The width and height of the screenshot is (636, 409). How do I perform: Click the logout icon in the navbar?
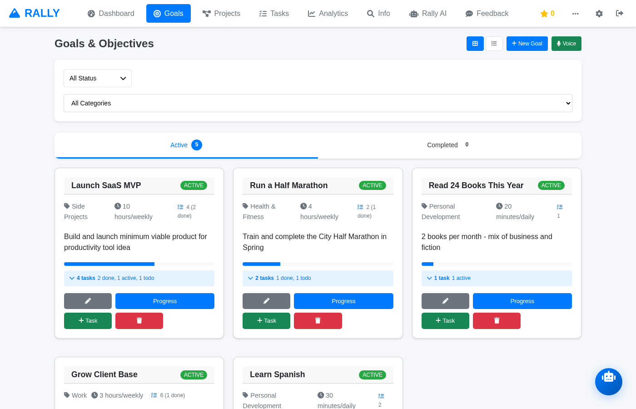[x=619, y=14]
